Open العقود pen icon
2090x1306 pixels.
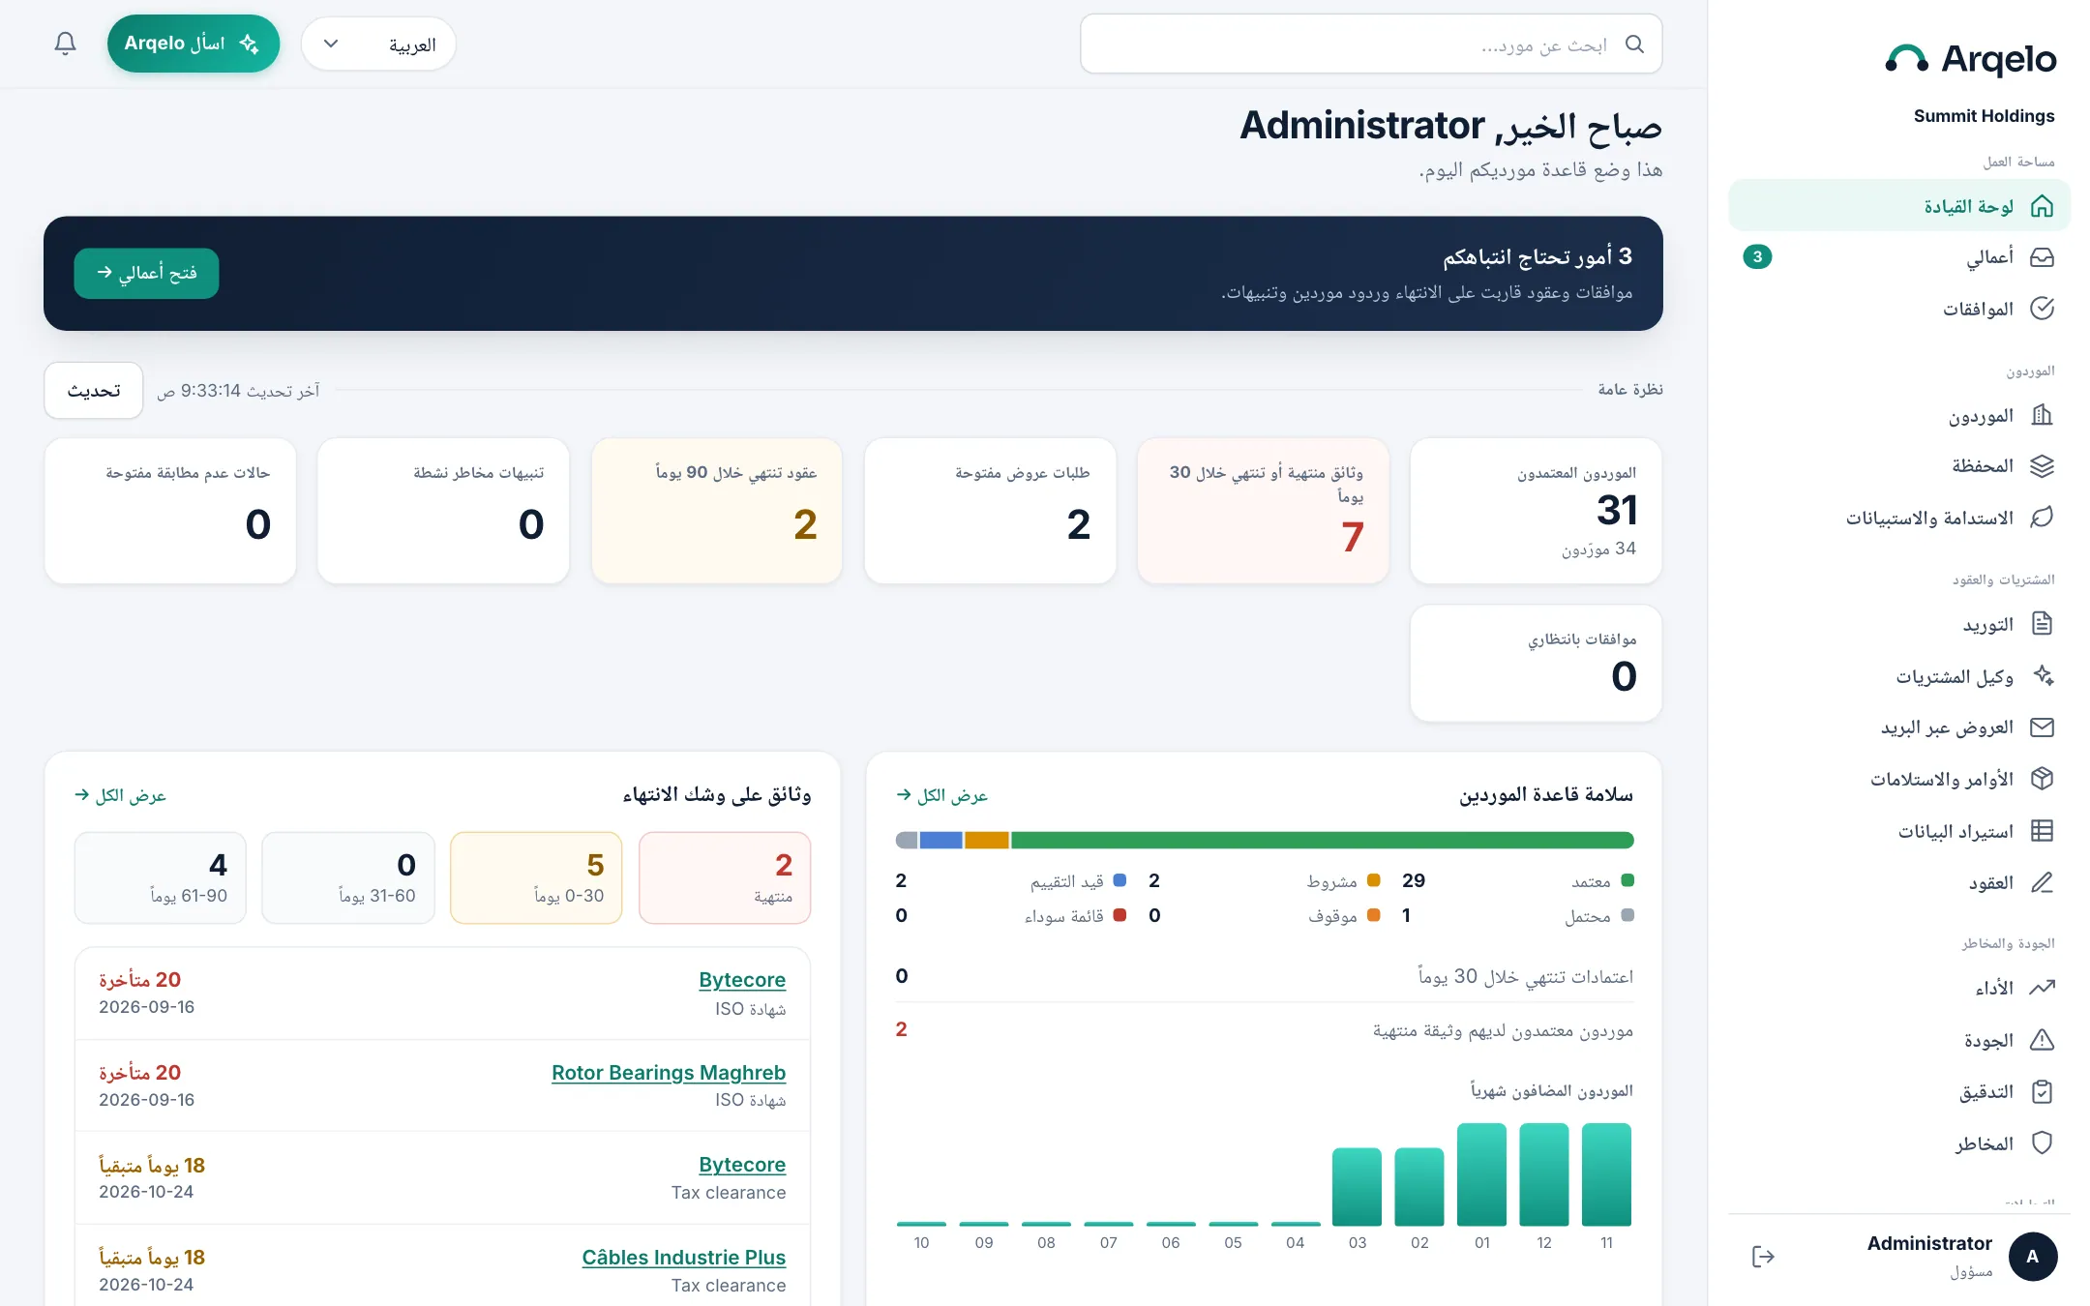pyautogui.click(x=2042, y=882)
